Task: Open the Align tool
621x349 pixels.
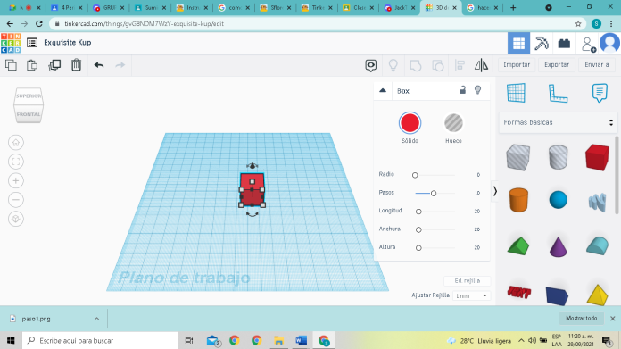Action: (x=460, y=65)
